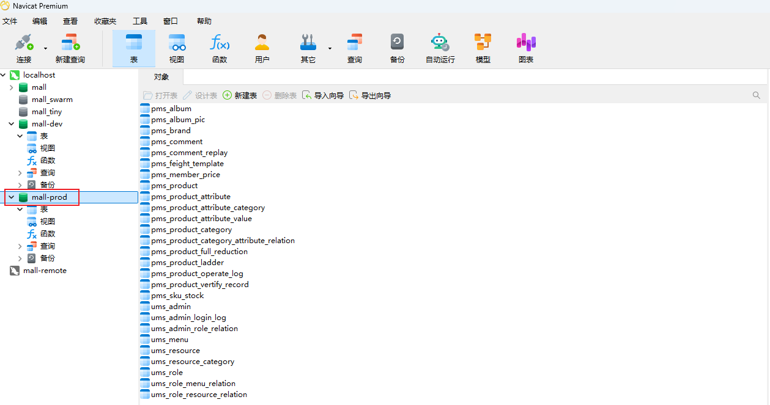
Task: Open the 函数 functions toolbar icon
Action: [x=220, y=48]
